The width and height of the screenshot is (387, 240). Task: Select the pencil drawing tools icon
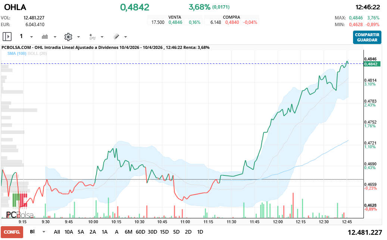point(116,37)
